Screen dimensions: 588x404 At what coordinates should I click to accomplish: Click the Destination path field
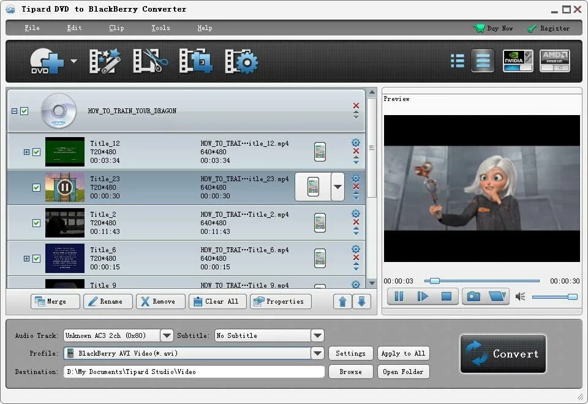click(x=194, y=372)
